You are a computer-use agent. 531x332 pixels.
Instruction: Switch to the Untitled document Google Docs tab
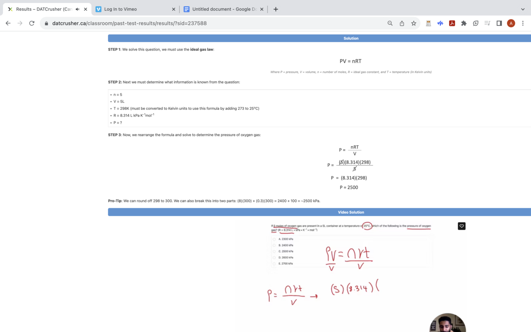coord(224,9)
